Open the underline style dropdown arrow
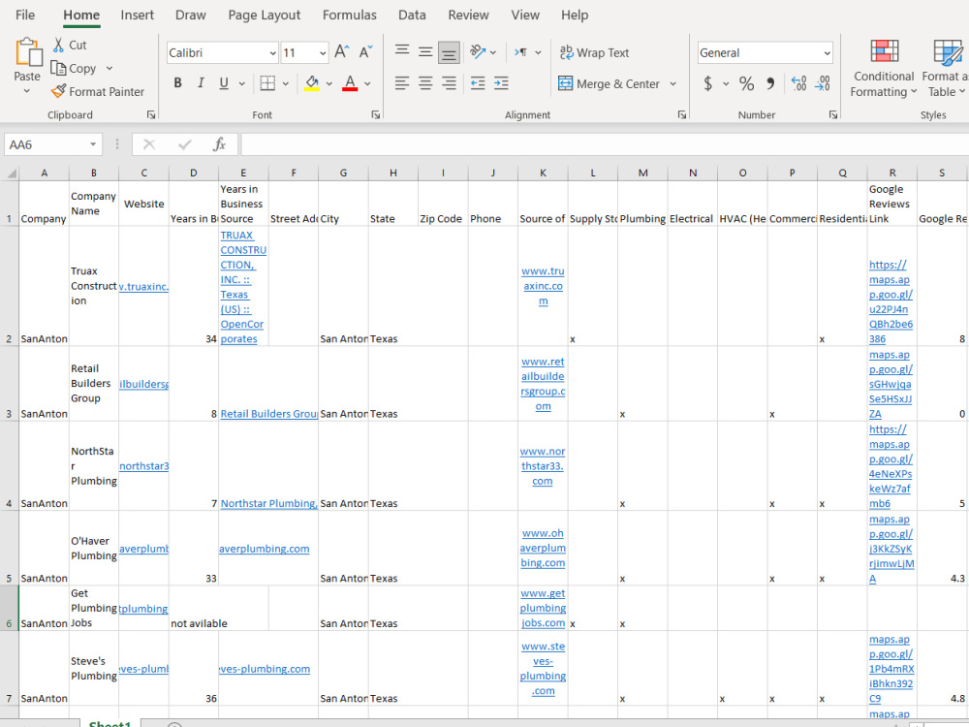 point(241,83)
